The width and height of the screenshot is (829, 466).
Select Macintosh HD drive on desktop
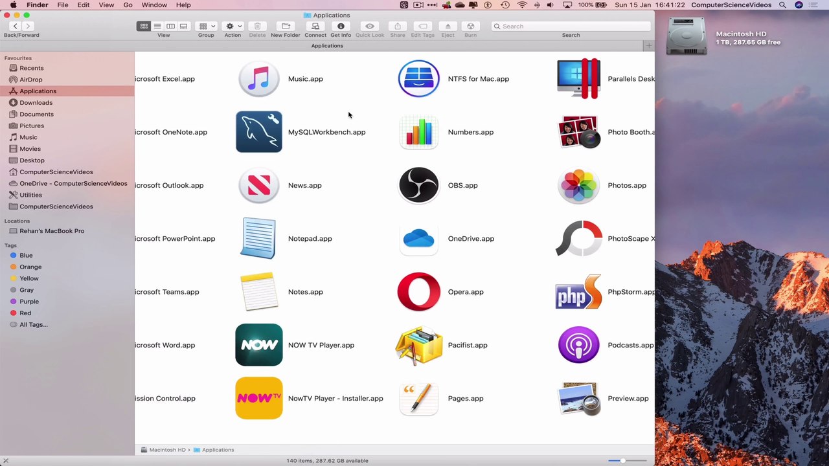pyautogui.click(x=687, y=38)
